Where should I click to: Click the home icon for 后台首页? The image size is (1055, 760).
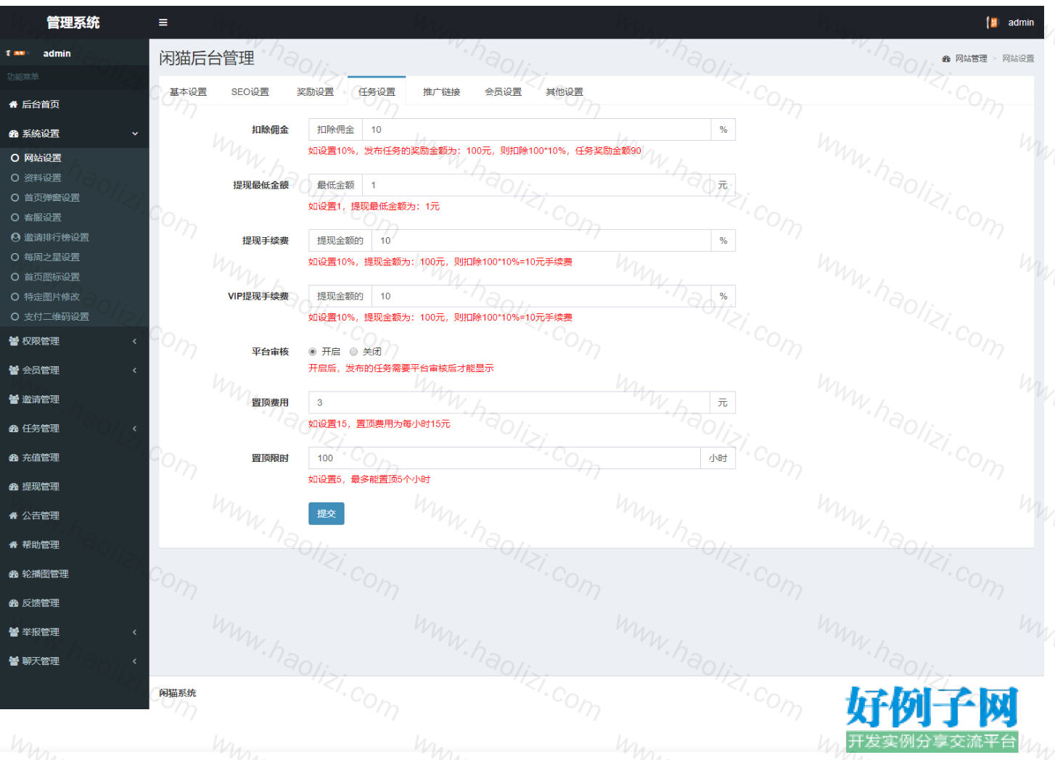coord(13,104)
